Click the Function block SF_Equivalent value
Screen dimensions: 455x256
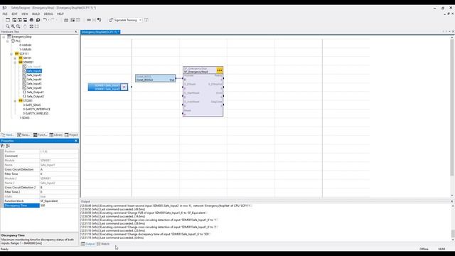pos(59,201)
